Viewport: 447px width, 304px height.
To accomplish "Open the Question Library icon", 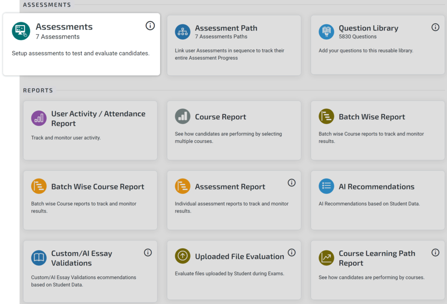I will [x=327, y=31].
